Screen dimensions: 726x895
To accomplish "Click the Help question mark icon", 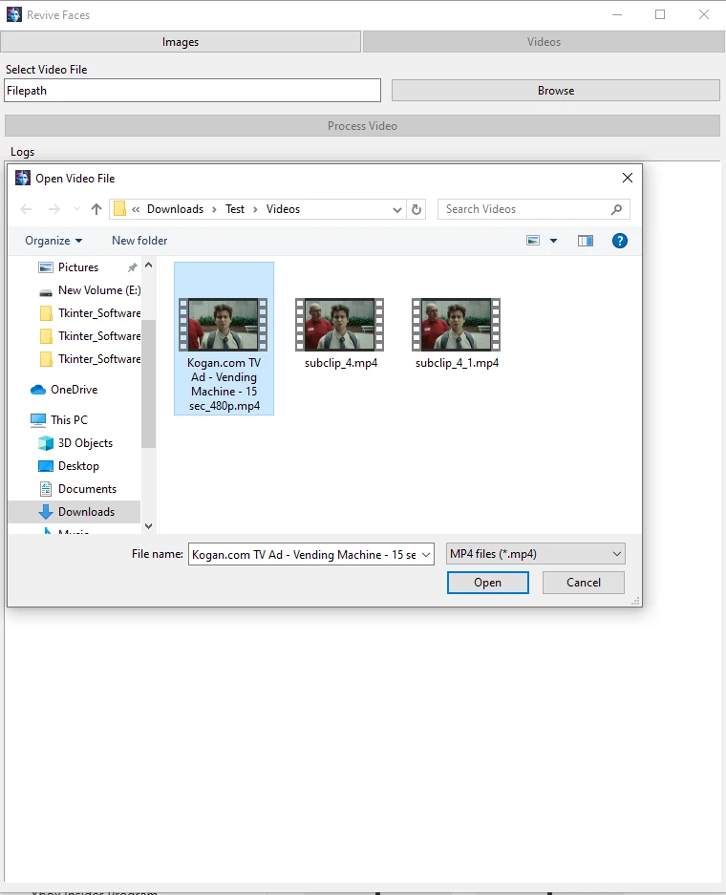I will (x=619, y=241).
